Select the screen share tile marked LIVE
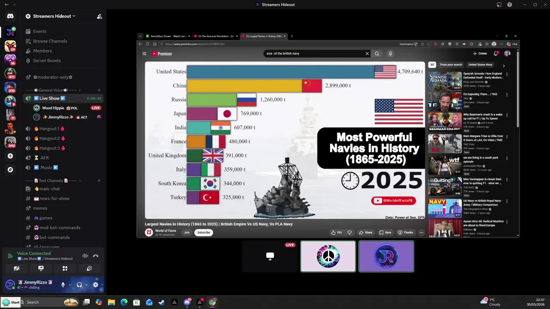This screenshot has height=309, width=550. pos(270,256)
